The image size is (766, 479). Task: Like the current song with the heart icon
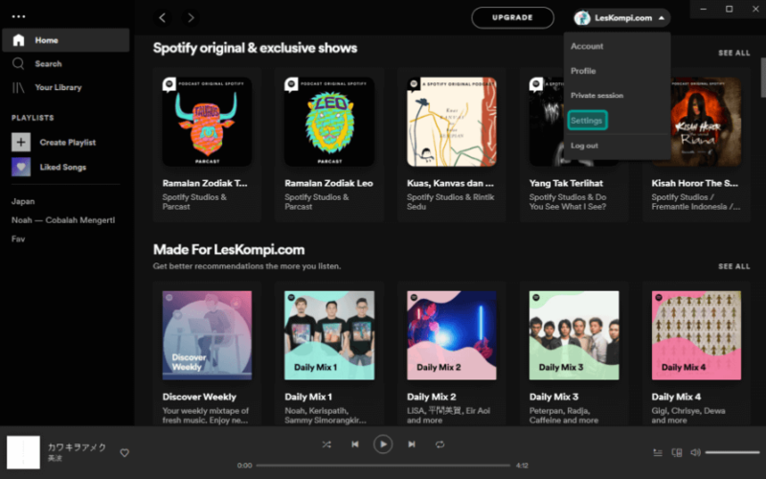click(124, 453)
